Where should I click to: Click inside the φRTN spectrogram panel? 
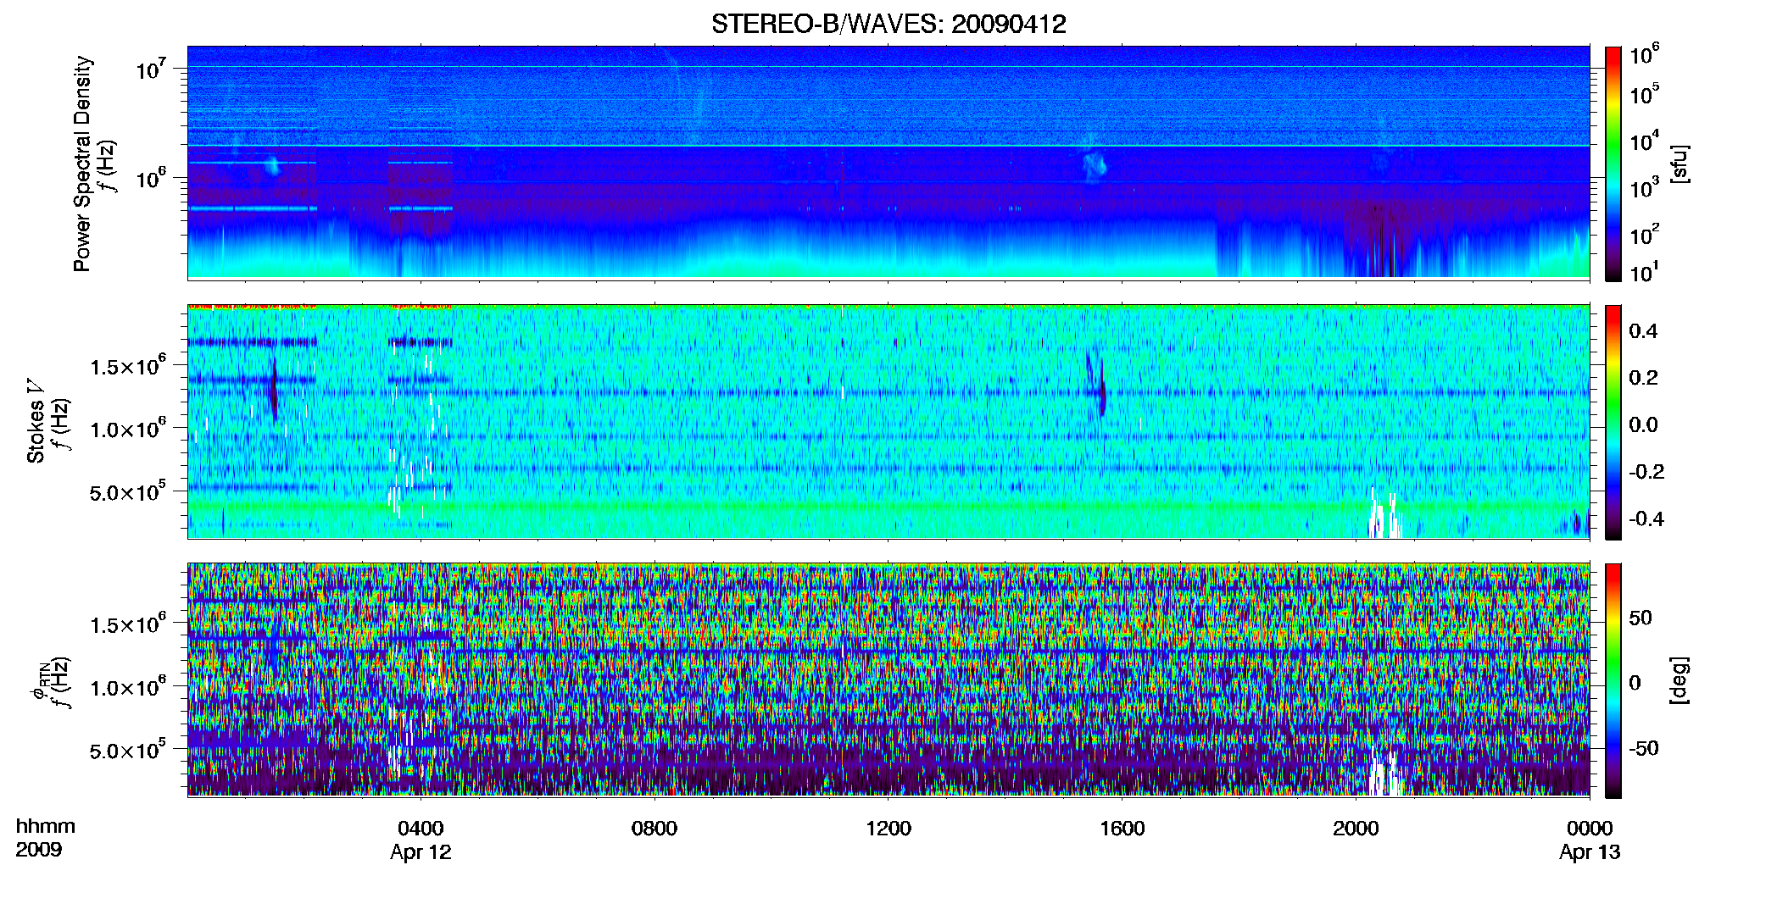click(x=888, y=679)
